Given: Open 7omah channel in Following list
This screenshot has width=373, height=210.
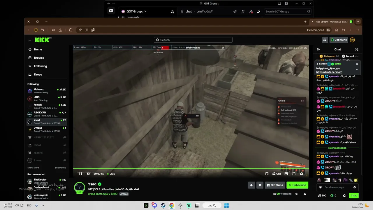Looking at the screenshot, I should click(47, 106).
